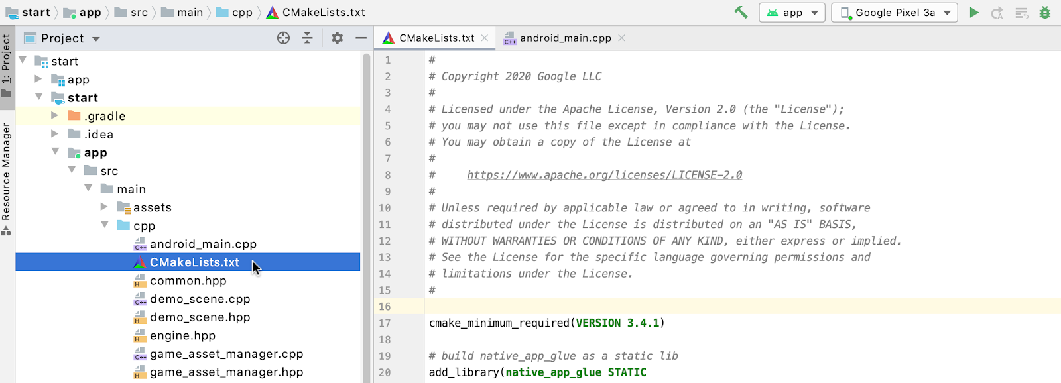The height and width of the screenshot is (383, 1061).
Task: Open the app run configuration dropdown
Action: [792, 13]
